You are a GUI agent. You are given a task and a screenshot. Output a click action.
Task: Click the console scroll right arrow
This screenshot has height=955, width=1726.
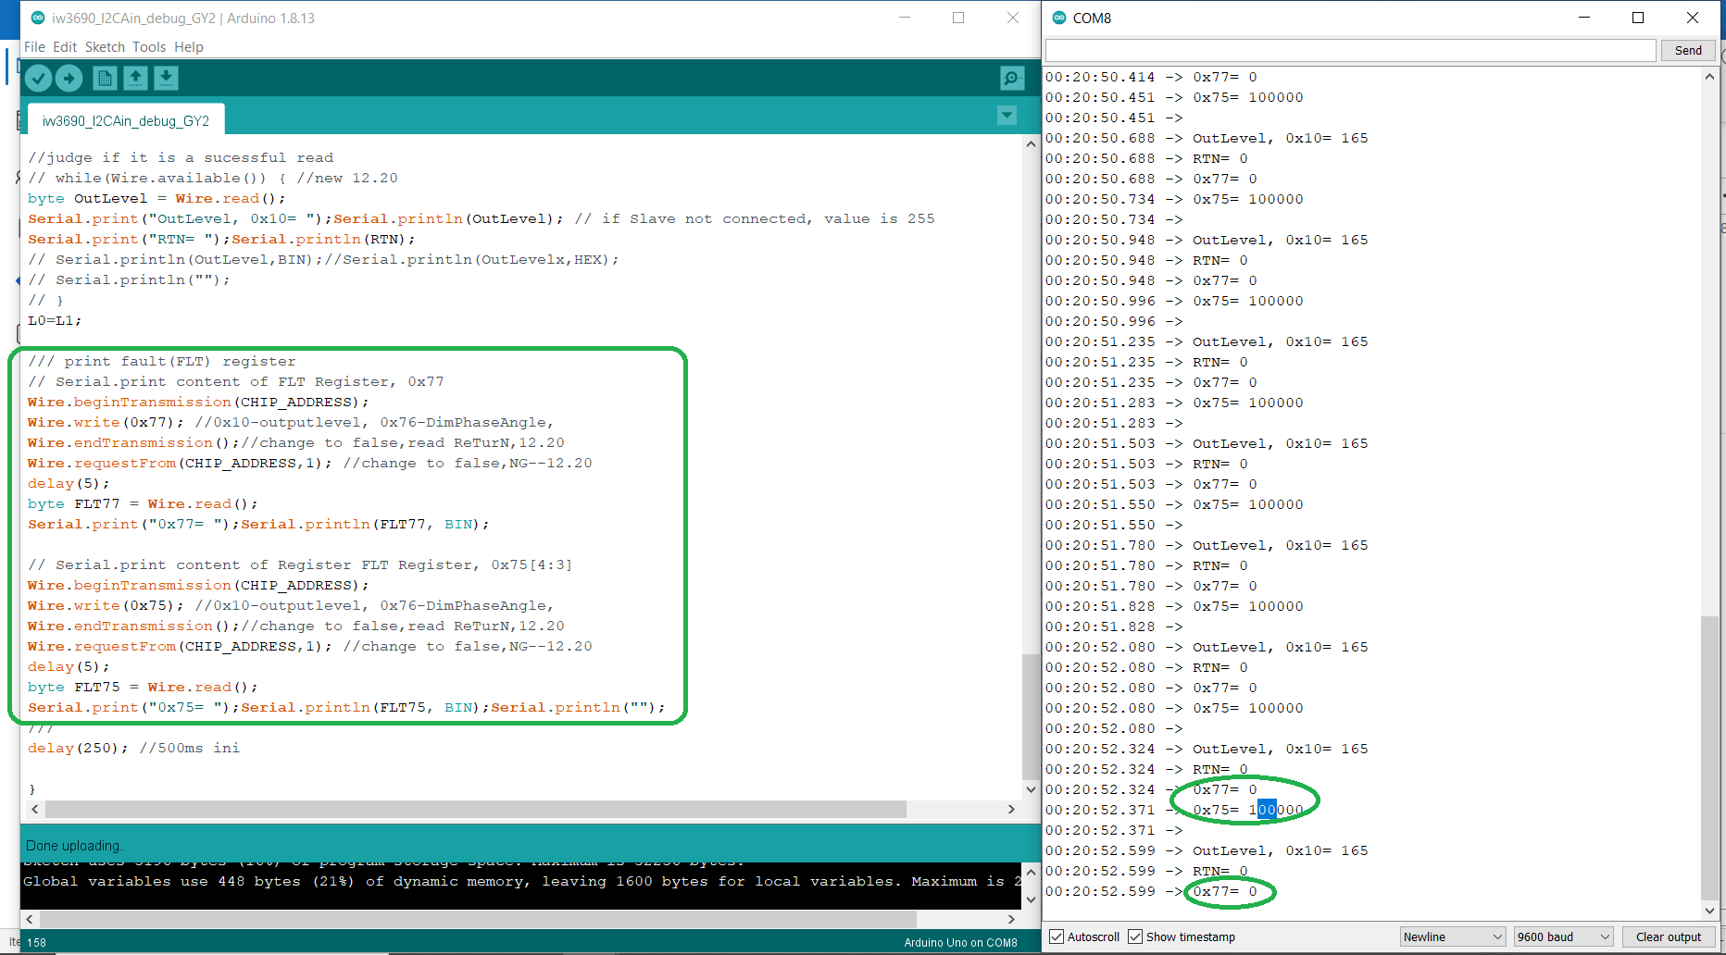(x=1011, y=919)
